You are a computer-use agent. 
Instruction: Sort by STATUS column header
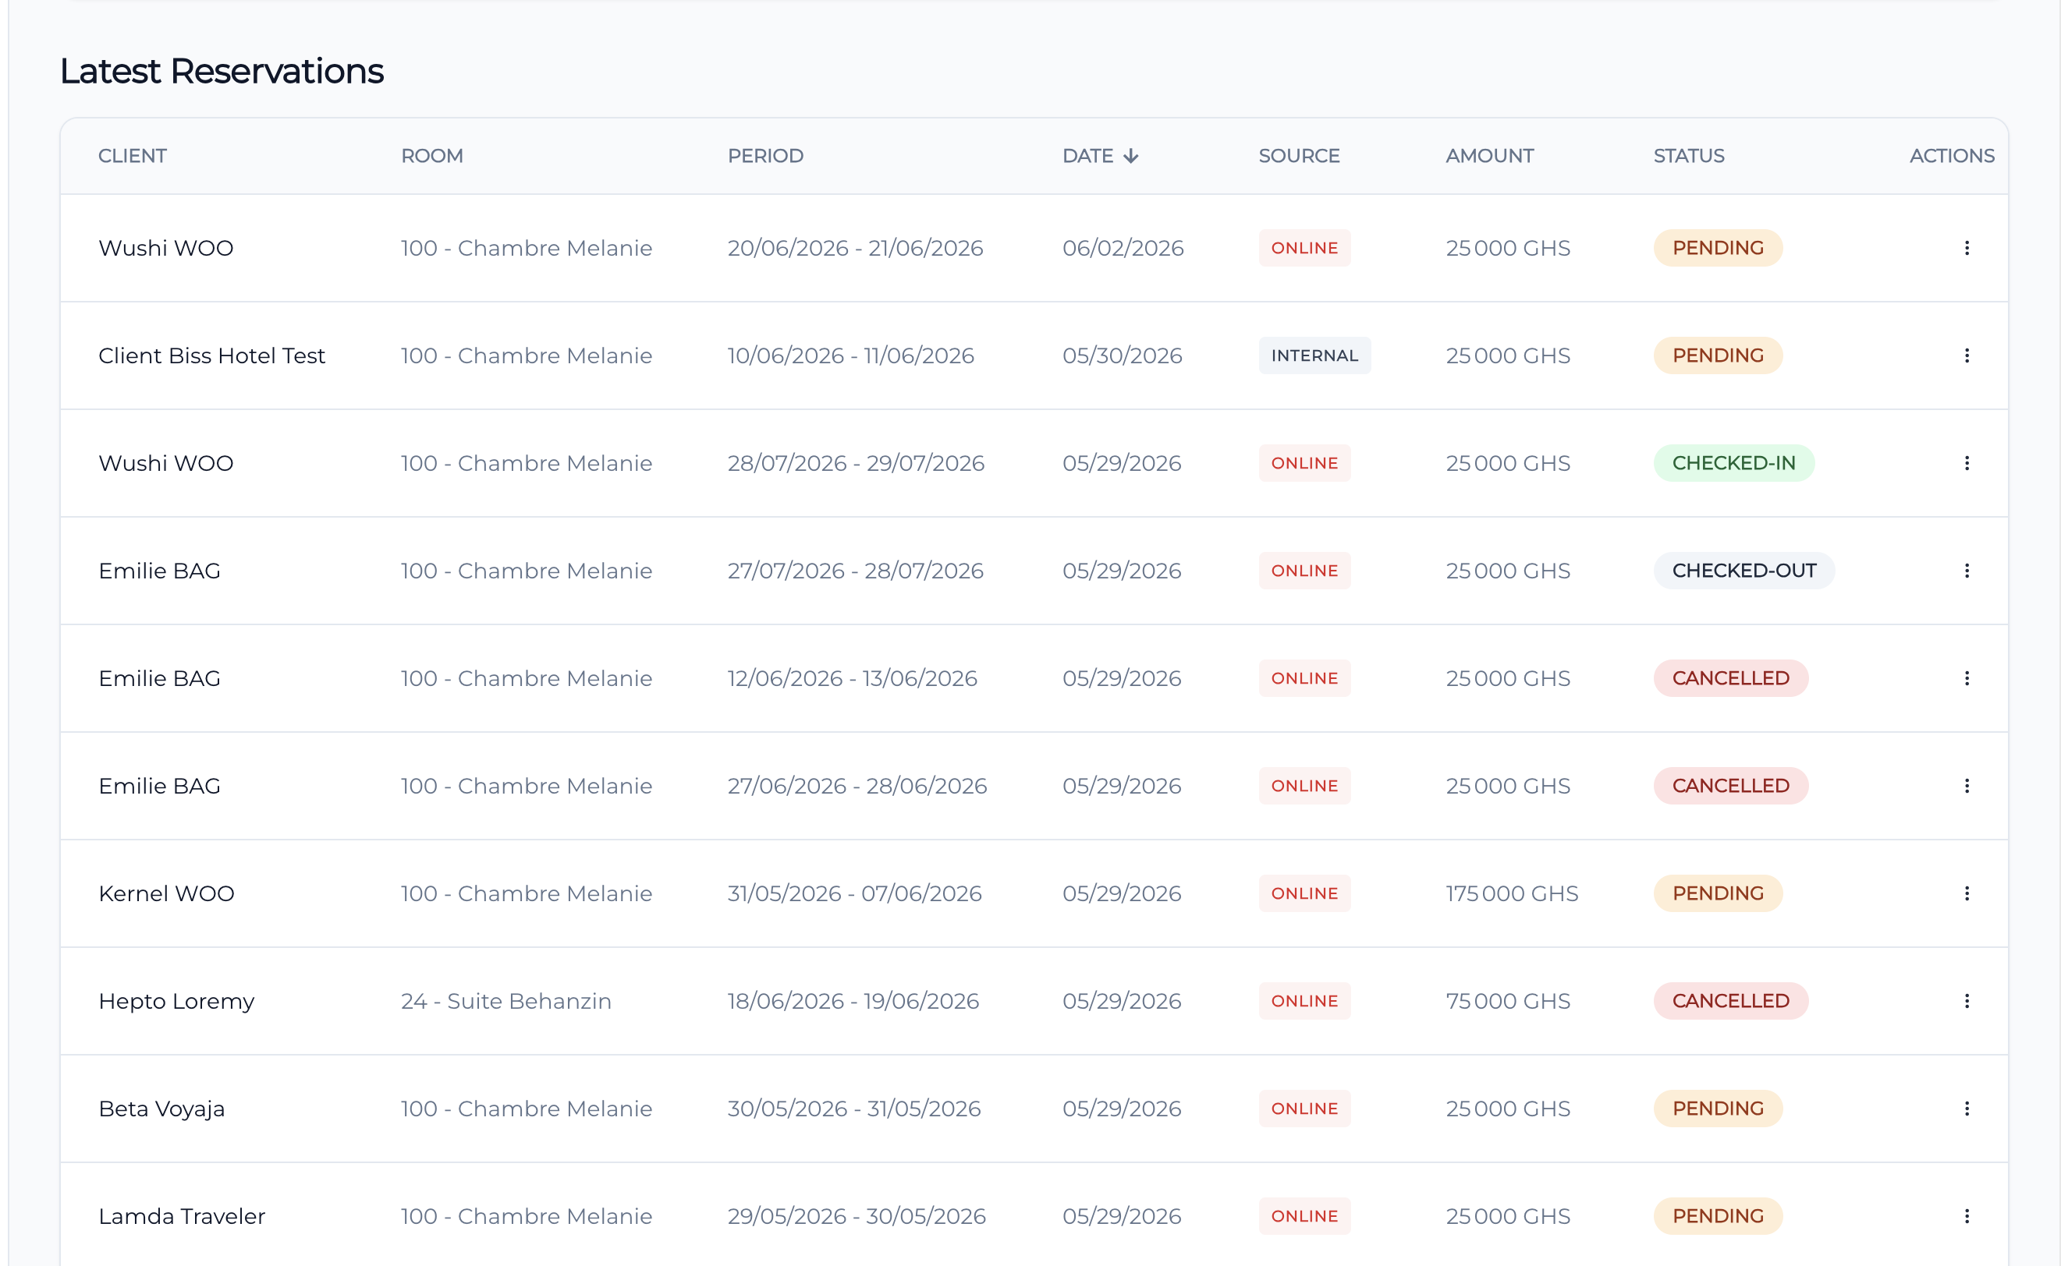point(1688,156)
